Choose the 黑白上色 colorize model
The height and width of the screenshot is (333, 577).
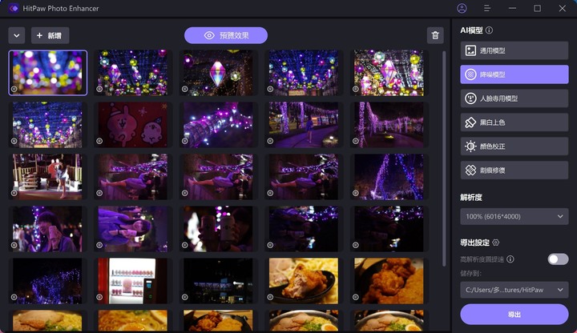tap(514, 122)
